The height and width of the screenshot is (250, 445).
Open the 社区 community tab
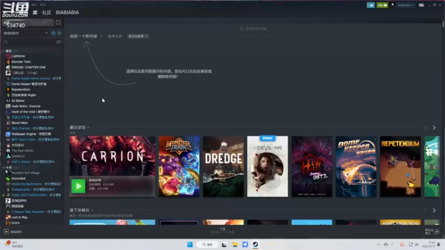[47, 12]
